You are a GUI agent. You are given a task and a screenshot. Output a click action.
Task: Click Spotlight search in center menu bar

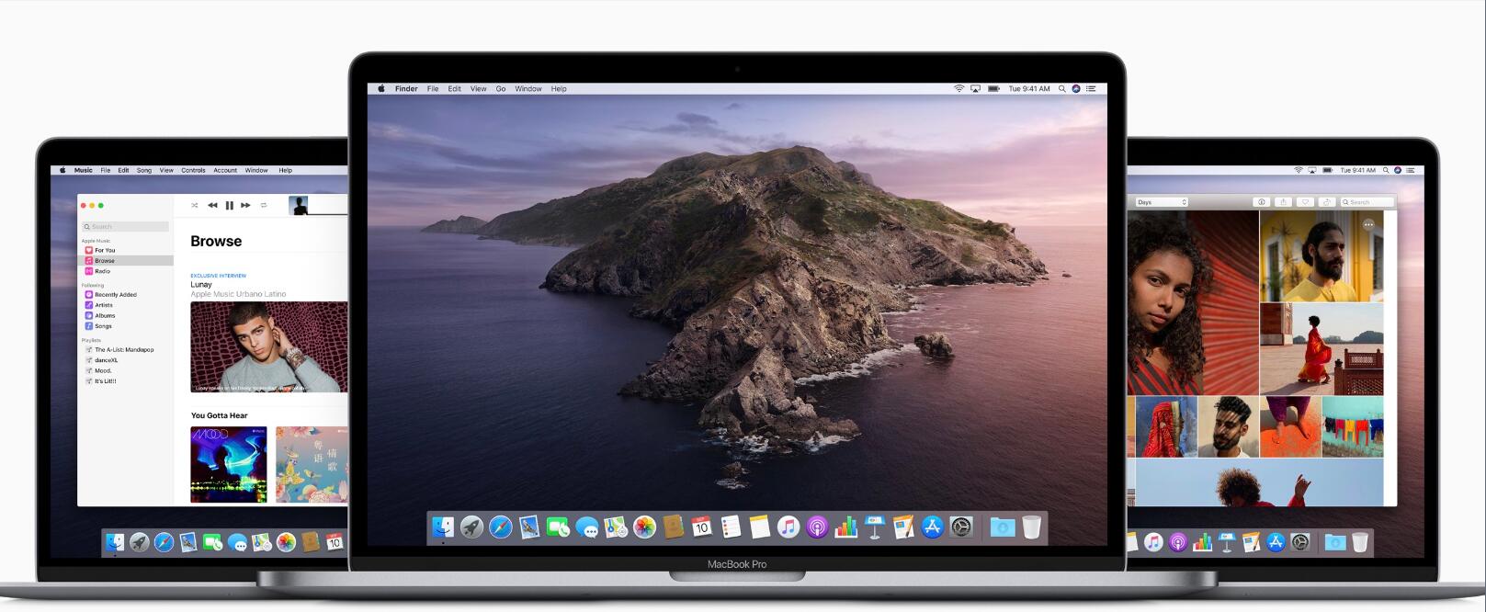[1061, 89]
